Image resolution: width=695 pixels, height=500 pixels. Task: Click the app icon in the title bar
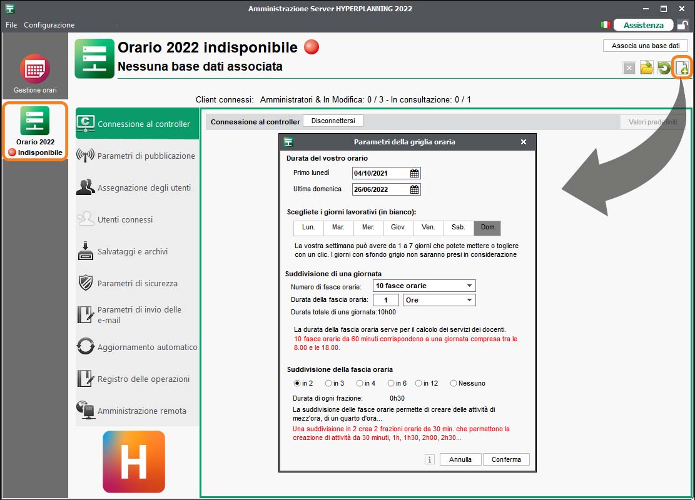point(10,8)
